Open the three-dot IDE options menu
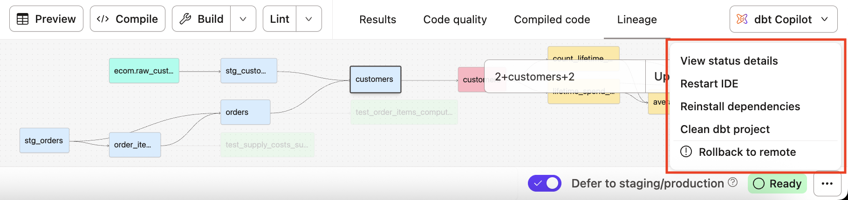Viewport: 848px width, 200px height. click(x=827, y=184)
